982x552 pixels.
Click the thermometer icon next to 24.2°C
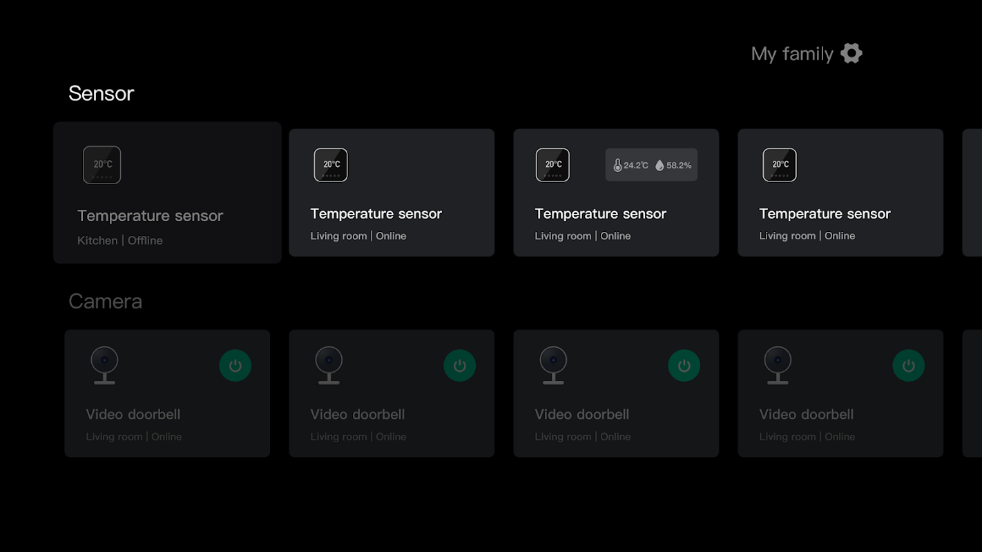click(x=617, y=166)
